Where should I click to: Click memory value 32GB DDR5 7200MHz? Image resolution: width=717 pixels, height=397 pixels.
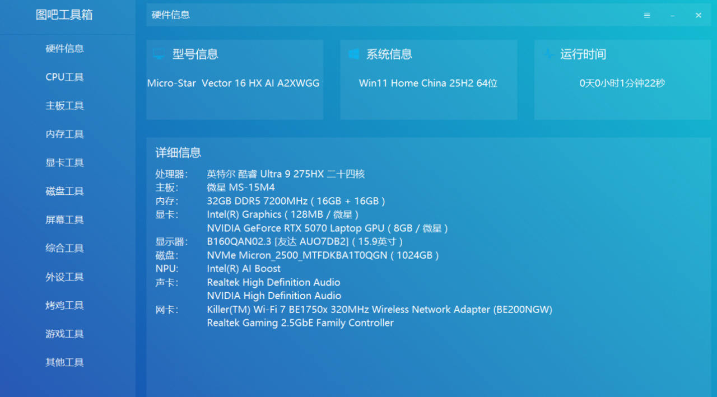pyautogui.click(x=296, y=201)
